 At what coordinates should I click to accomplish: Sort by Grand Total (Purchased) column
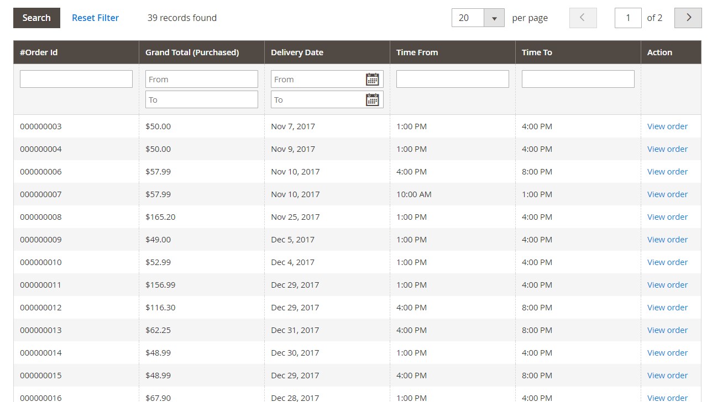point(192,52)
